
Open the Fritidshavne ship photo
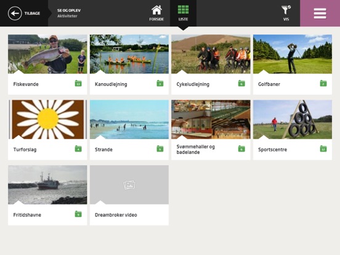click(47, 185)
